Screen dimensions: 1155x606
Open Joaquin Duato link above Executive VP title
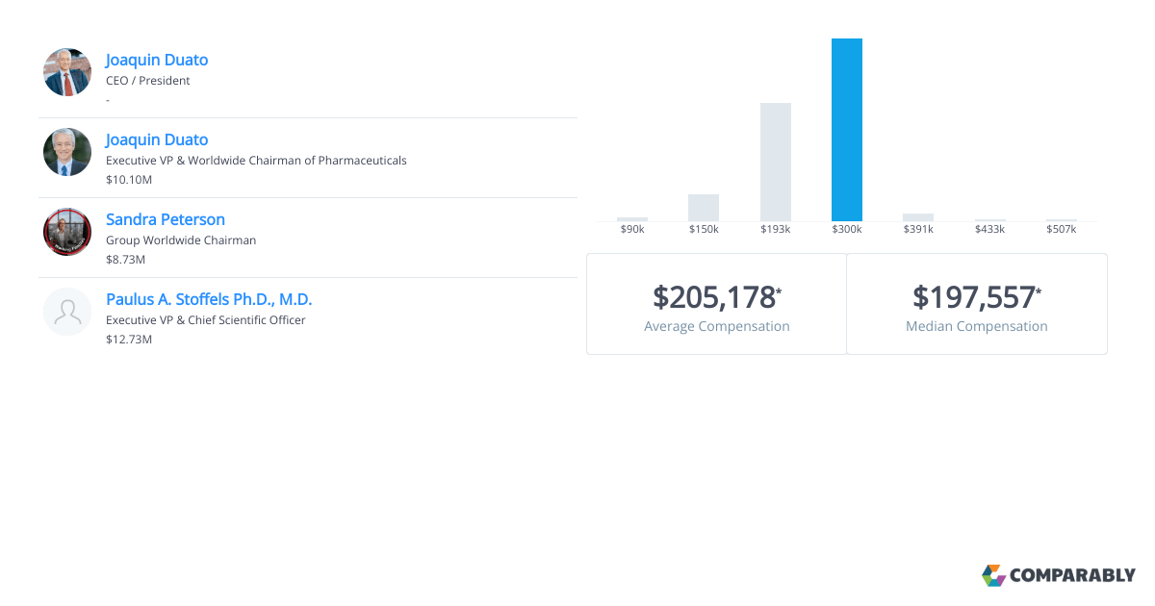(x=157, y=139)
